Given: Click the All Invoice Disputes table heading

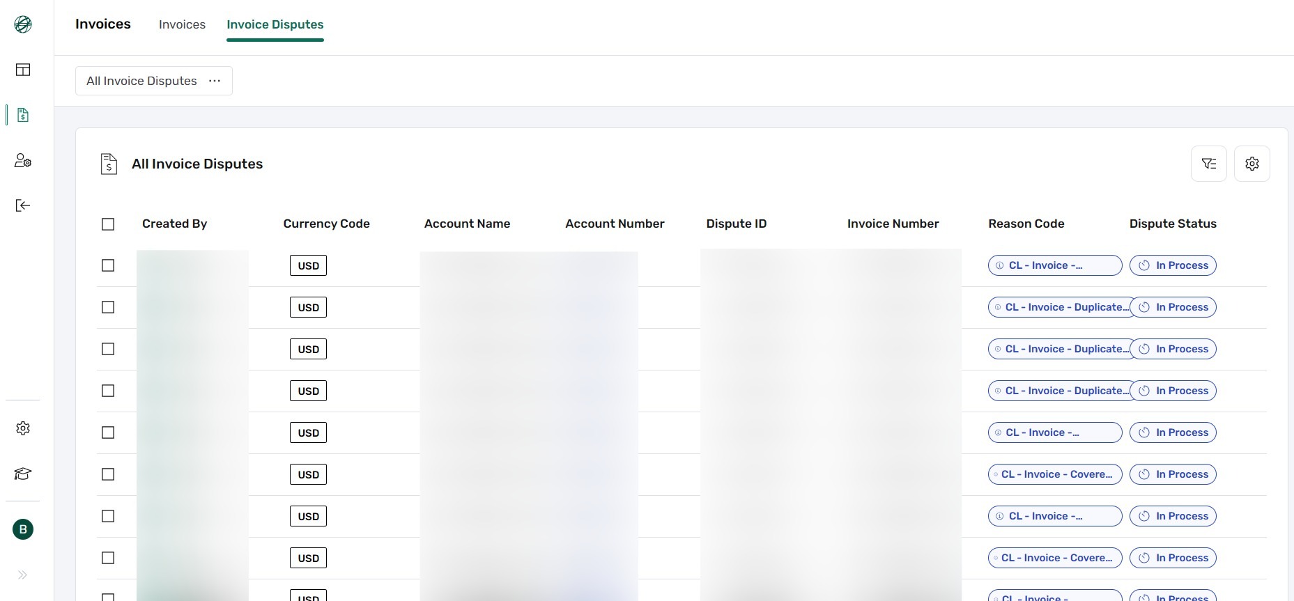Looking at the screenshot, I should coord(197,164).
